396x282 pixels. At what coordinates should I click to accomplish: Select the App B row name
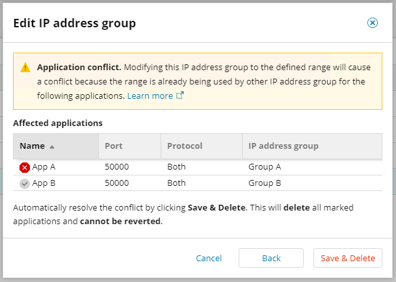[x=44, y=183]
